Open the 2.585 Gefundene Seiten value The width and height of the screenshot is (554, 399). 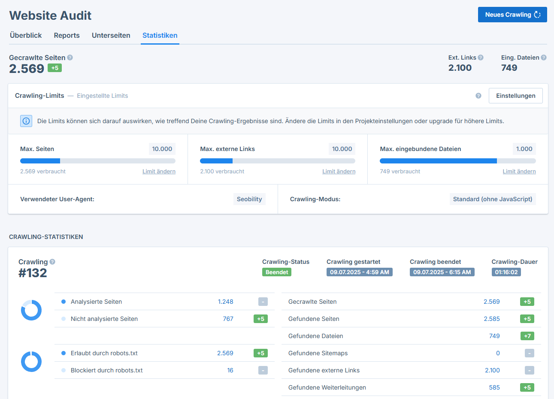coord(492,319)
